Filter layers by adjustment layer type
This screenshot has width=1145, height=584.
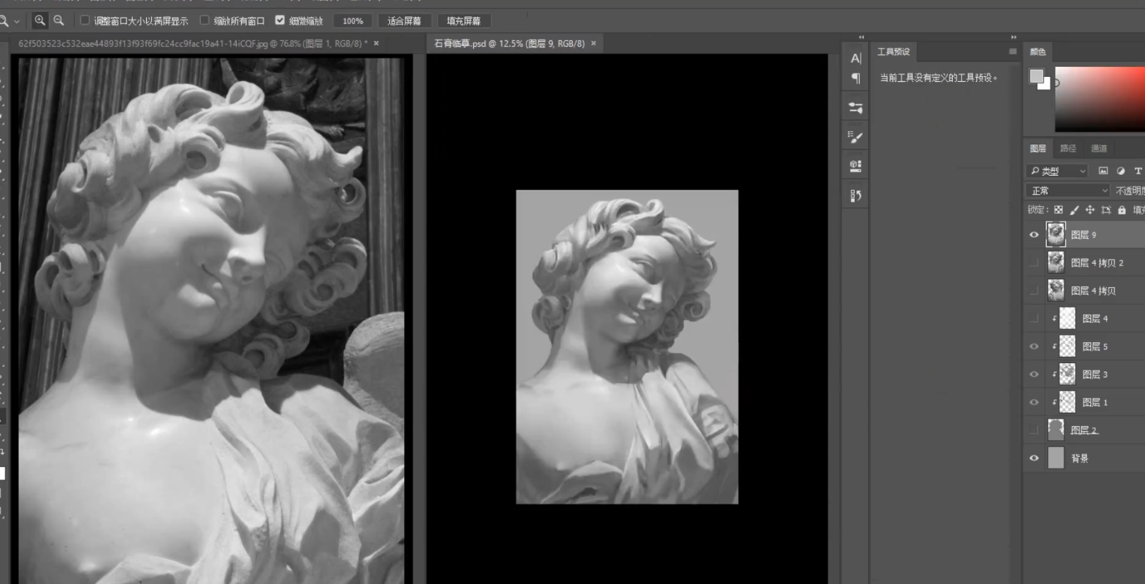1120,171
